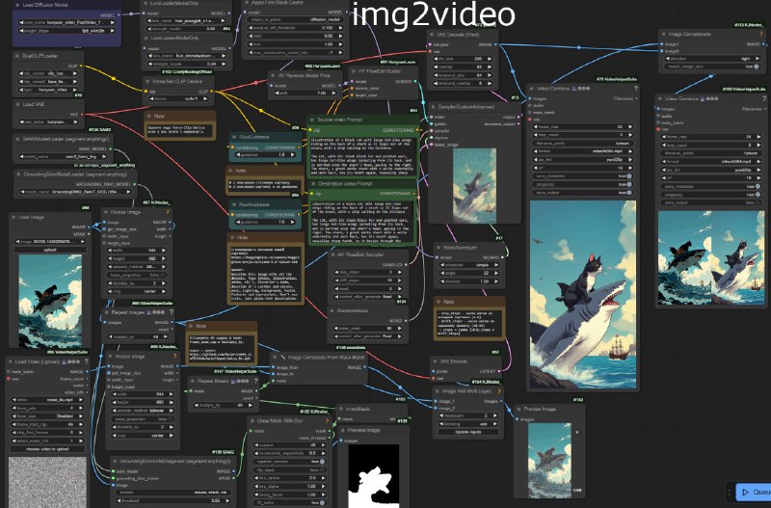The width and height of the screenshot is (771, 508).
Task: Open the unet_name combo in Load Diffusion Model
Action: click(67, 22)
